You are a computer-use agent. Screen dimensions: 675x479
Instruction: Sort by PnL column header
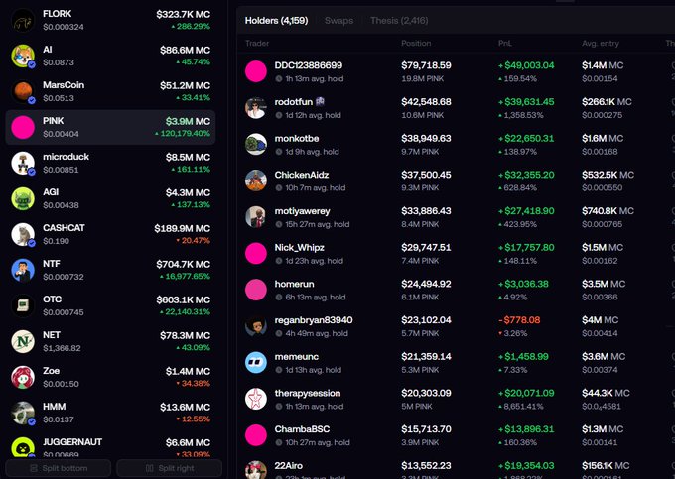(505, 43)
